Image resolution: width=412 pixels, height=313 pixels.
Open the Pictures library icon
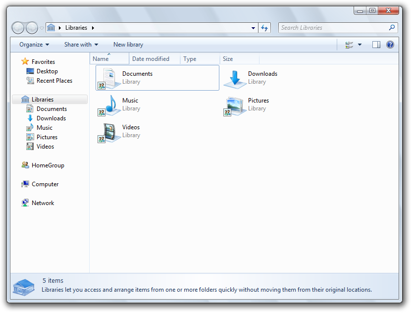[x=234, y=105]
